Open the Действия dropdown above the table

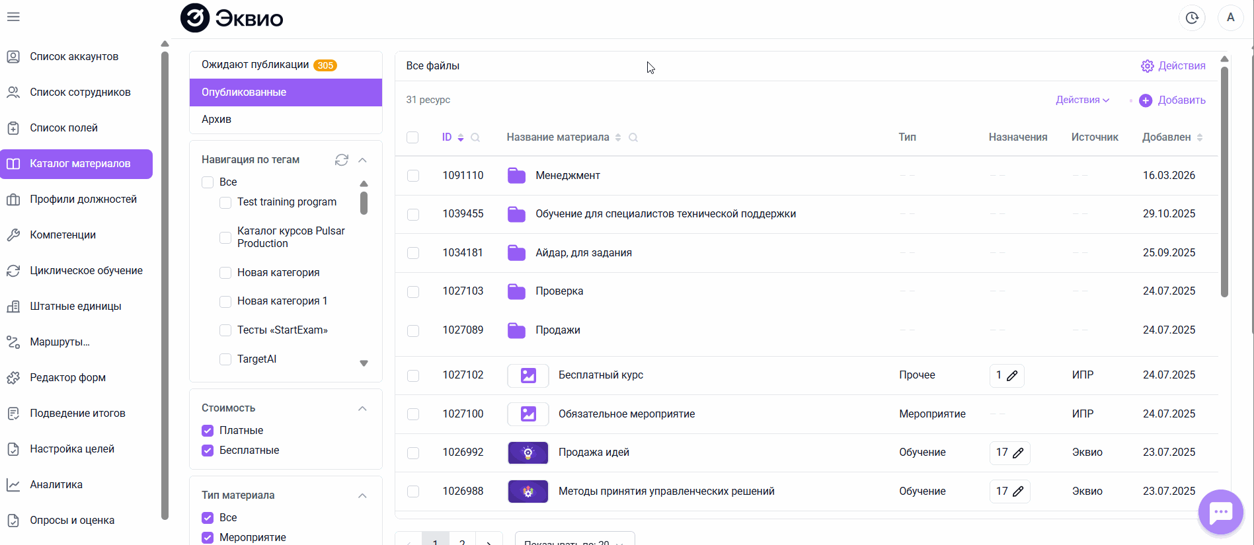(x=1082, y=100)
